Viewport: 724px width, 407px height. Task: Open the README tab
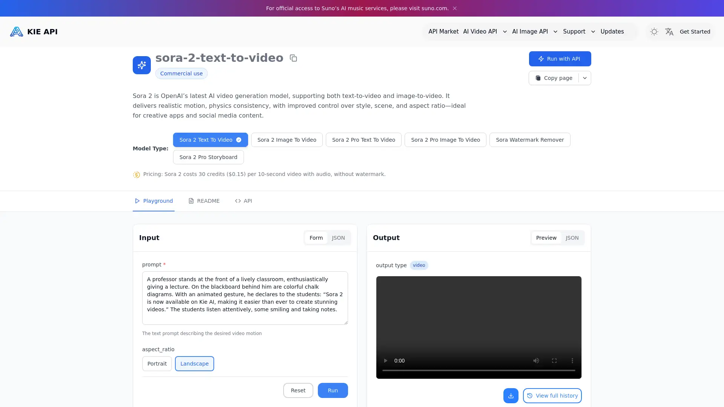pos(204,201)
